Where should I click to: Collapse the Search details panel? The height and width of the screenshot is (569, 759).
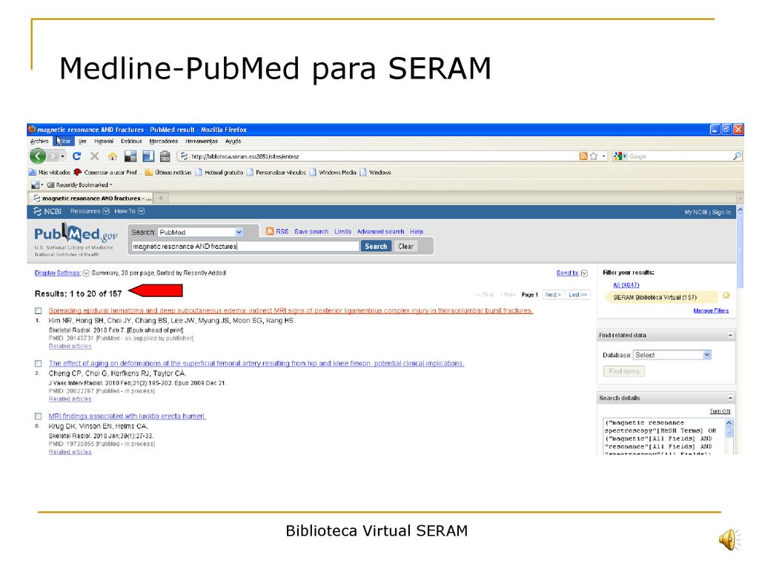tap(730, 398)
